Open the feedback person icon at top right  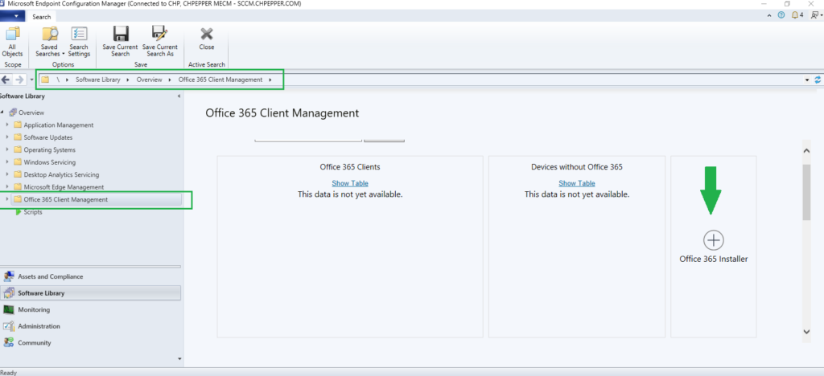point(815,16)
